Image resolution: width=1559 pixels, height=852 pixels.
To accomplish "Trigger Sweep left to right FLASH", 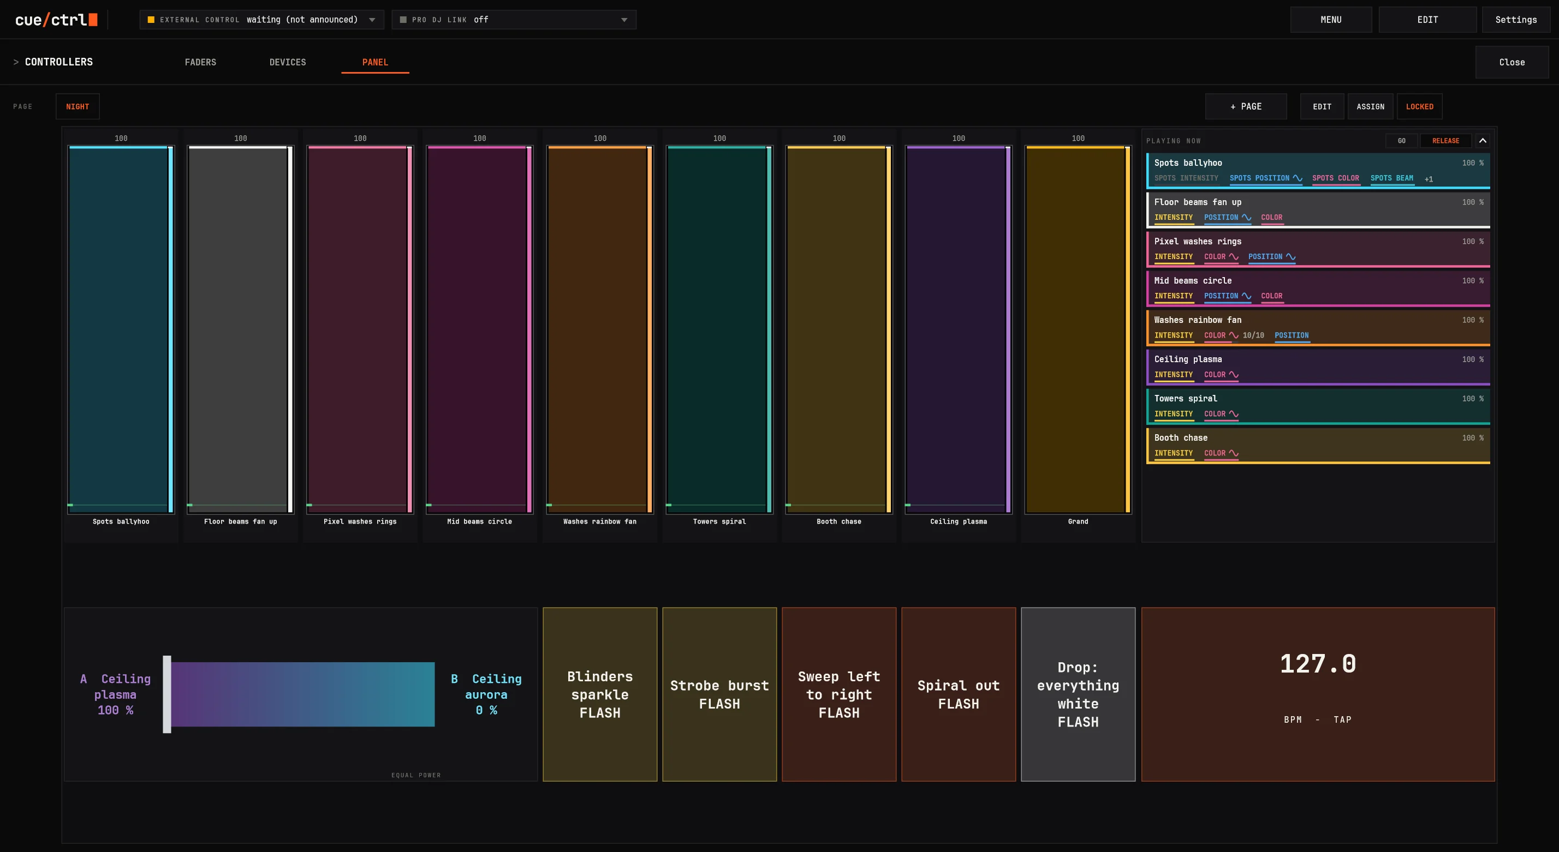I will (x=839, y=694).
